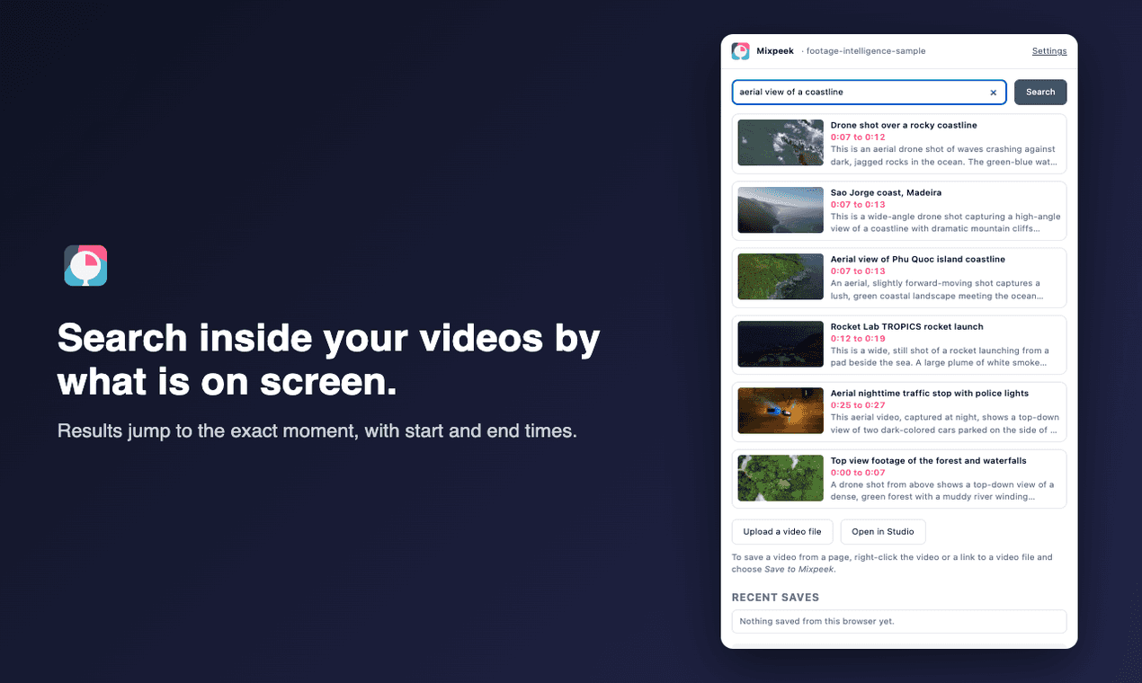Select 'Rocket Lab TROPICS rocket launch' title
1142x683 pixels.
(x=907, y=327)
